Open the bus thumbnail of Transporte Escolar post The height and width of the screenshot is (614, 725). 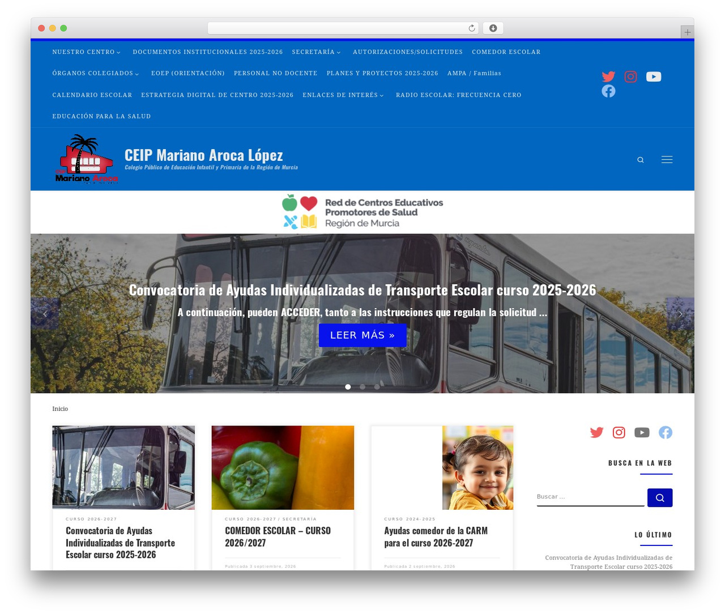tap(123, 468)
